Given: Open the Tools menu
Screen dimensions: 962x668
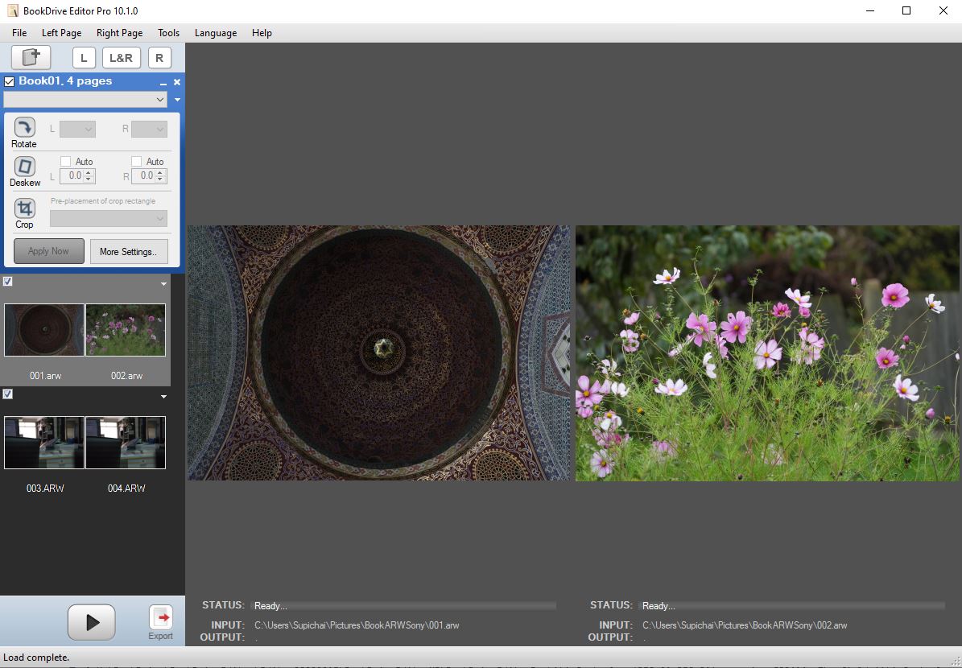Looking at the screenshot, I should click(169, 33).
